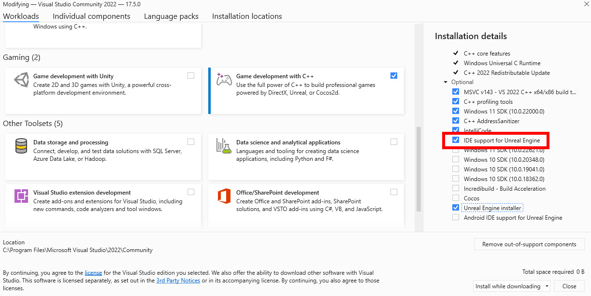The height and width of the screenshot is (296, 591).
Task: Go to the Installation locations tab
Action: pyautogui.click(x=247, y=16)
